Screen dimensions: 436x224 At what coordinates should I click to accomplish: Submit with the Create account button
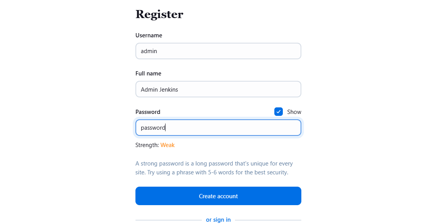coord(218,196)
